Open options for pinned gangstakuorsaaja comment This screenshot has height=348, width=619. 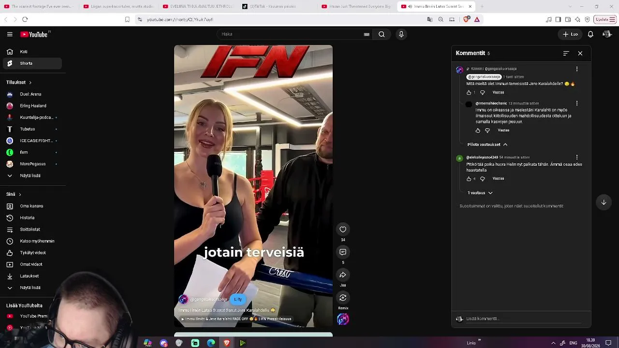point(577,69)
